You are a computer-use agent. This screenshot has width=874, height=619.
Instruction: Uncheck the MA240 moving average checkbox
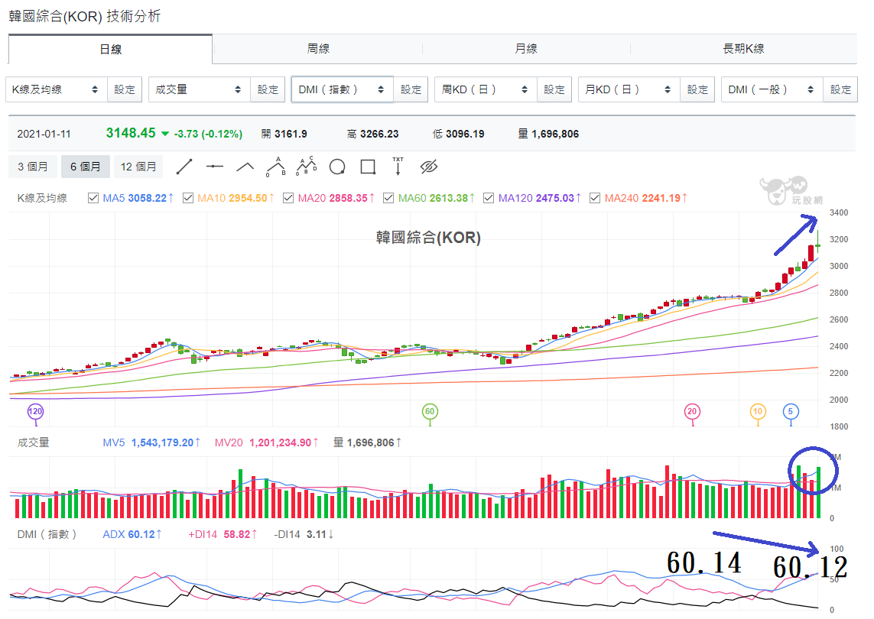[595, 198]
